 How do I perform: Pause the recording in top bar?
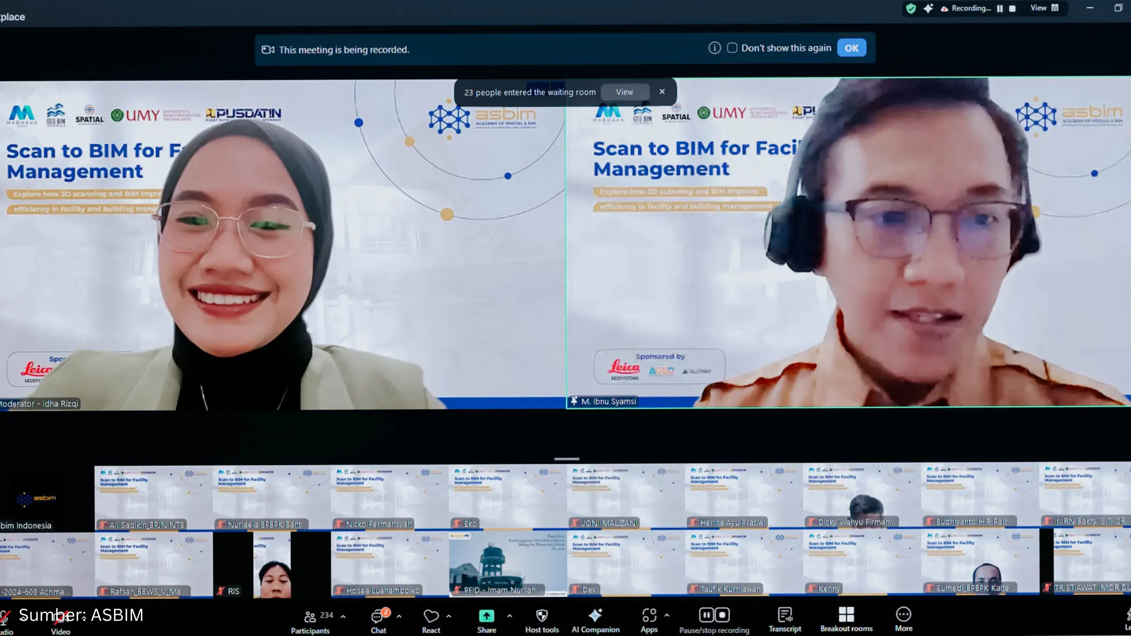(x=1000, y=9)
